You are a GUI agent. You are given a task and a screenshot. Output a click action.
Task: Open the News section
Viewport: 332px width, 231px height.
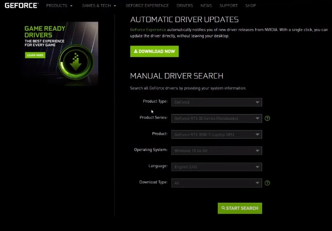(206, 6)
